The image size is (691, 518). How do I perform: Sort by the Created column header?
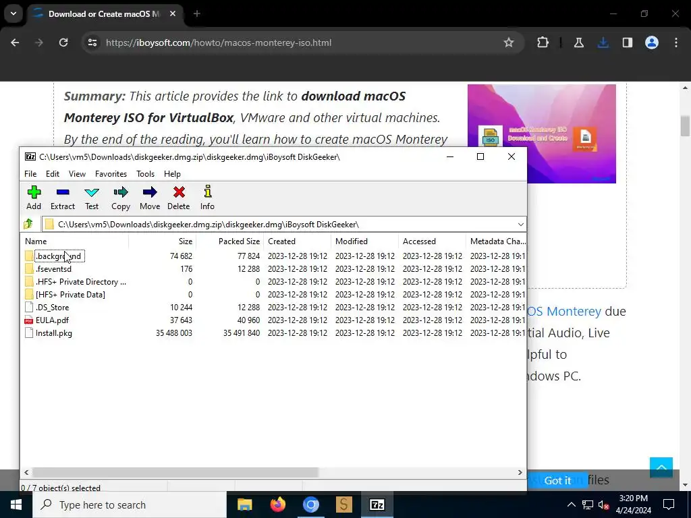[297, 241]
